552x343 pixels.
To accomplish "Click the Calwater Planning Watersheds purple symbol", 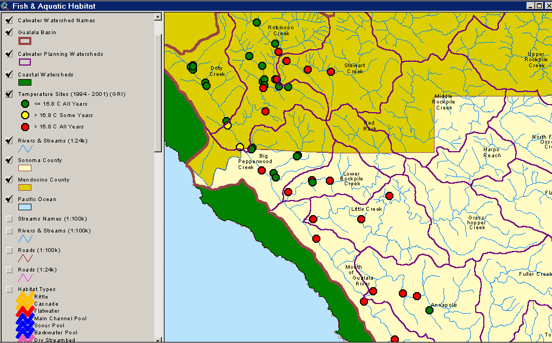I will [25, 62].
